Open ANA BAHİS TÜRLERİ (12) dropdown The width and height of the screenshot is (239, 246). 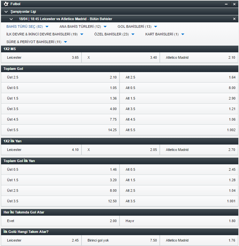pos(83,26)
